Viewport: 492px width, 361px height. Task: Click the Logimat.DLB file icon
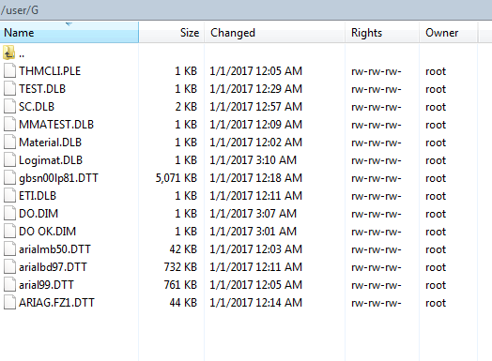point(9,159)
